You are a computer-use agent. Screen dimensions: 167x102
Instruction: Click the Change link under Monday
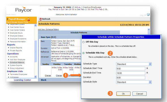(x=59, y=75)
